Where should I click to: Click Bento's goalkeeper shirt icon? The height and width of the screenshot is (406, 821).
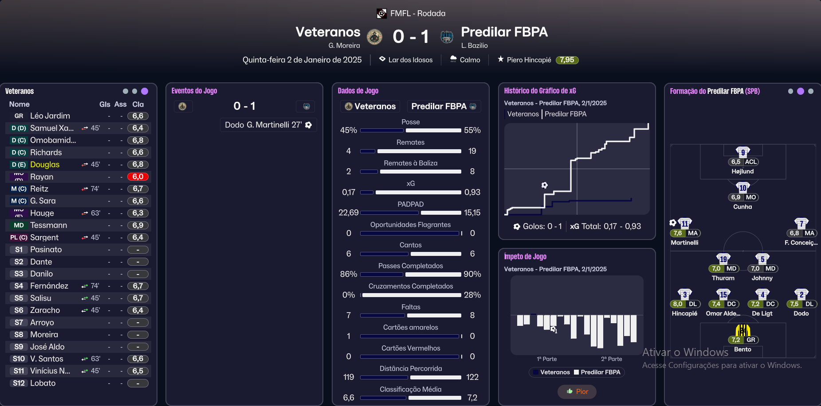point(742,330)
